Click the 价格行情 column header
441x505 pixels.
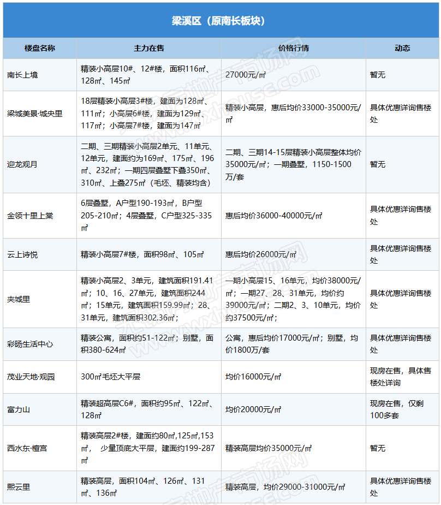point(293,48)
